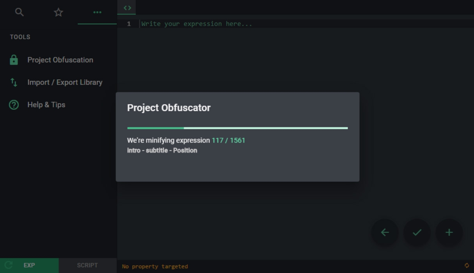Click the Import / Export arrows icon
The image size is (474, 273).
coord(14,82)
